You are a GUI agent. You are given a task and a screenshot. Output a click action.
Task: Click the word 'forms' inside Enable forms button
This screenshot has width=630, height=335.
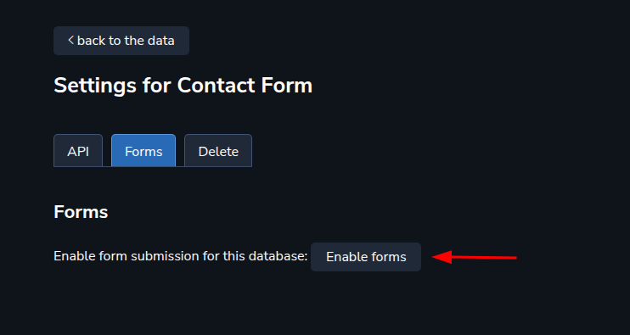(389, 257)
